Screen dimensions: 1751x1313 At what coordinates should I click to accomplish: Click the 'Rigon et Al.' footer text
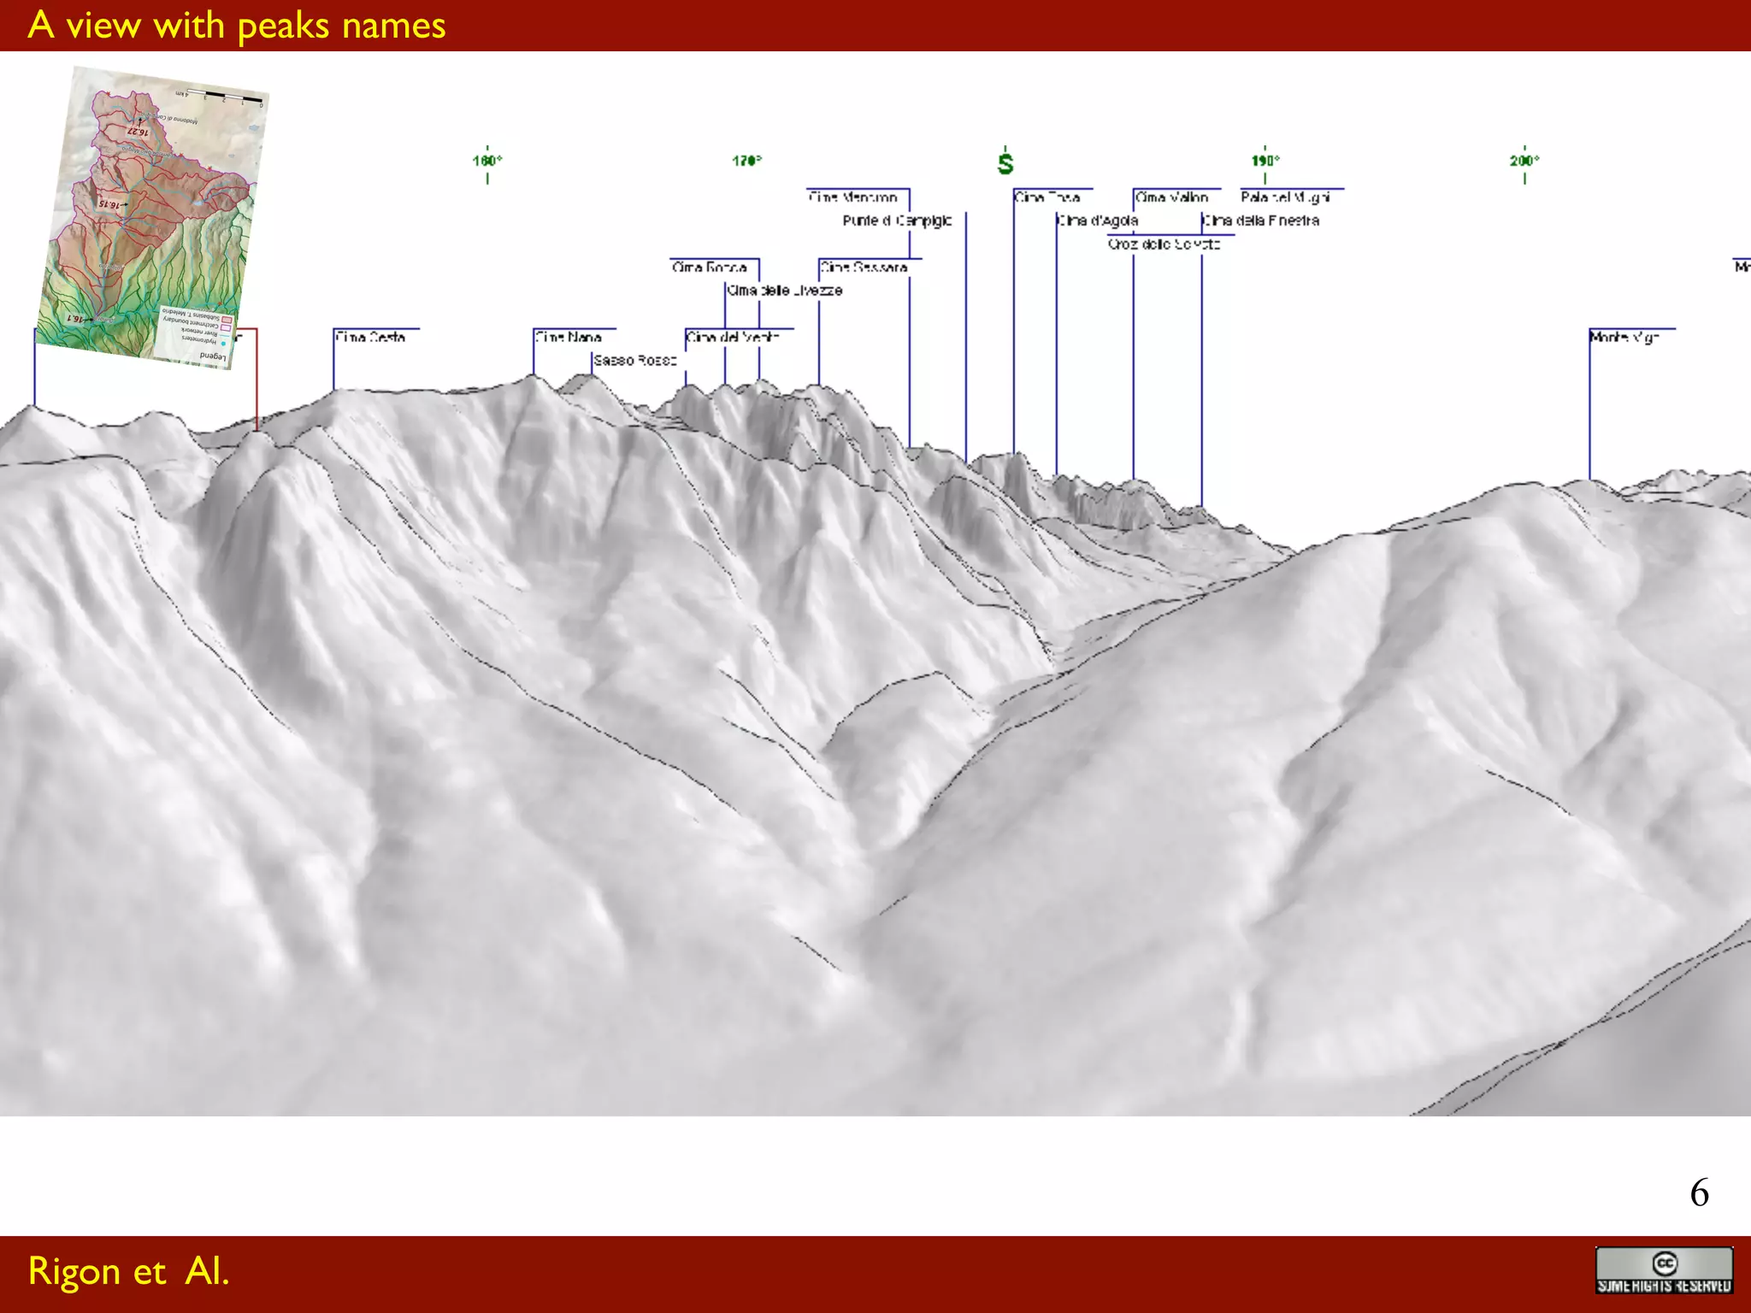129,1271
